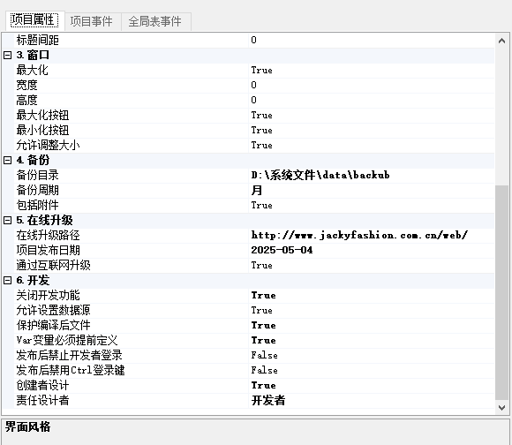Viewport: 512px width, 445px height.
Task: Click the 备份周期 value 月
Action: click(257, 191)
